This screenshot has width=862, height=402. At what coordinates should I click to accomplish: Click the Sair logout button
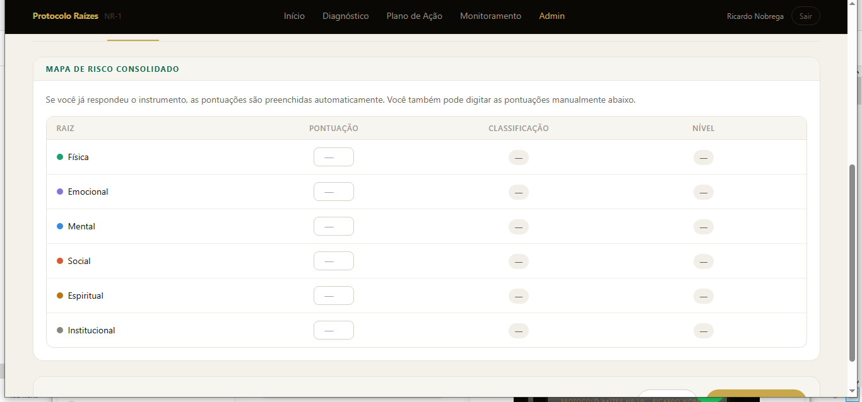point(805,16)
